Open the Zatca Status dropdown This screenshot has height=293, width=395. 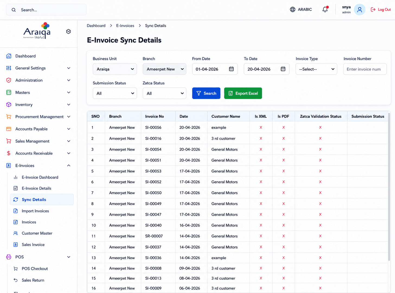tap(165, 93)
